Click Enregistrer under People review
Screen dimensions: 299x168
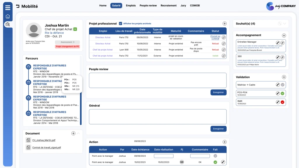coord(218,92)
